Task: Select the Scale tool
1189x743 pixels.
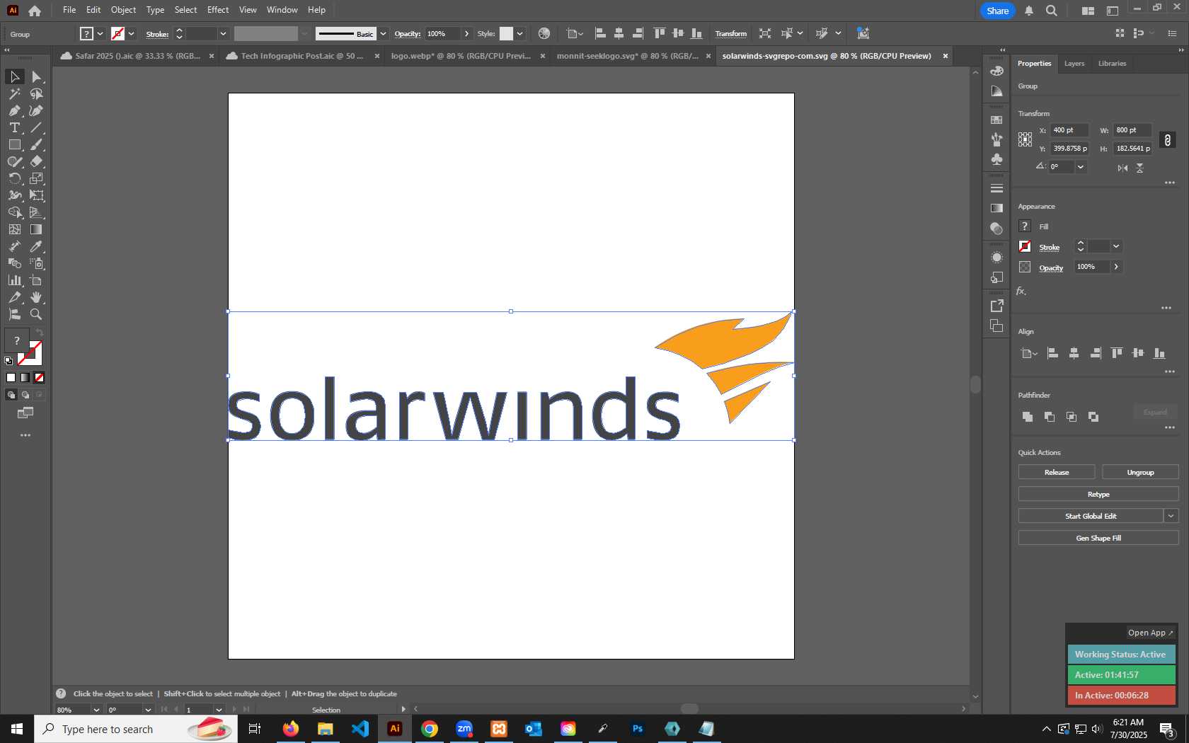Action: pyautogui.click(x=37, y=178)
